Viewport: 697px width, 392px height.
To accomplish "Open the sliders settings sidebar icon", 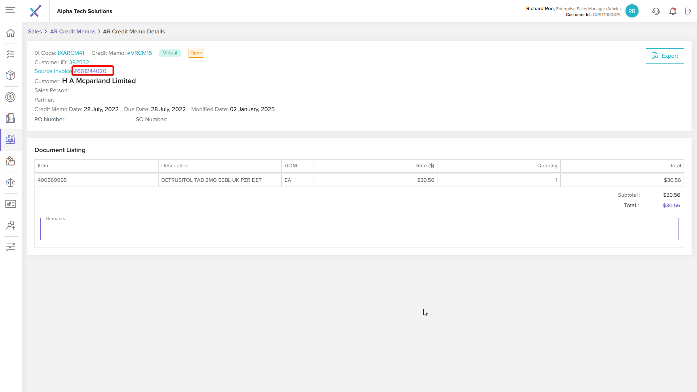I will pos(11,247).
